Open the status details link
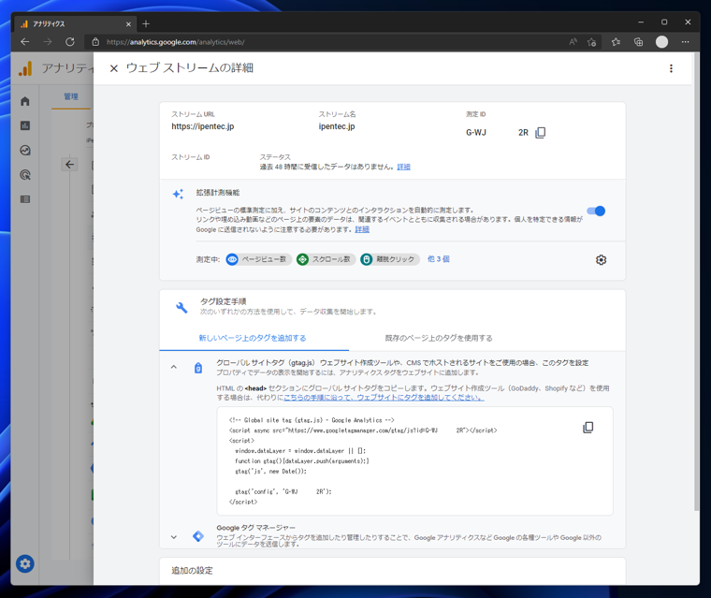 point(403,167)
